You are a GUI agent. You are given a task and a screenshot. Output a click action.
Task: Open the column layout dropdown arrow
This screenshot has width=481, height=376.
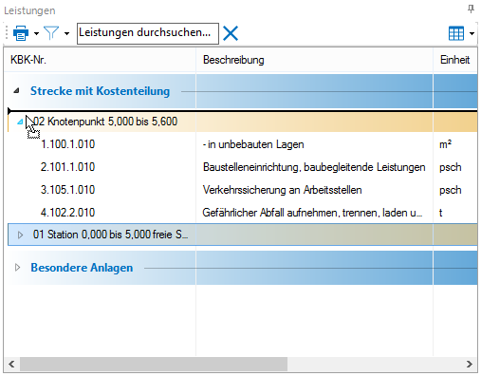click(x=472, y=33)
